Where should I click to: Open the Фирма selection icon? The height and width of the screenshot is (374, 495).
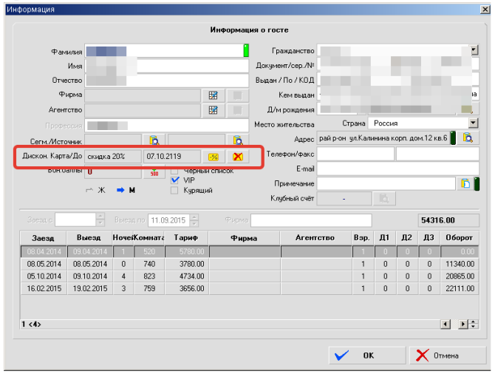tap(214, 95)
